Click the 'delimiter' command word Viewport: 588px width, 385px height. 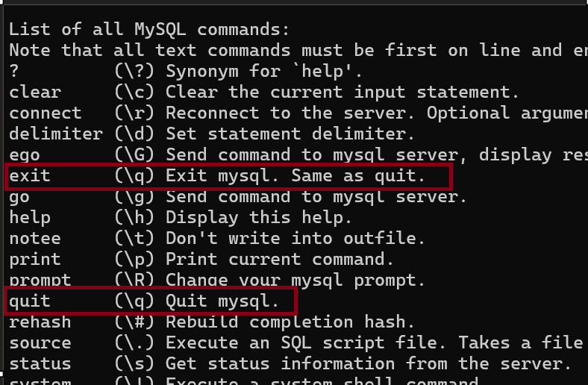point(56,134)
